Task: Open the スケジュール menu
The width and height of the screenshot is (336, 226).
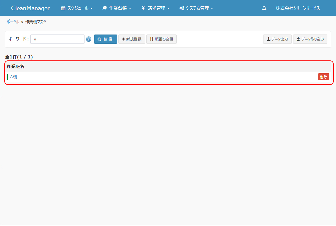Action: (x=77, y=8)
